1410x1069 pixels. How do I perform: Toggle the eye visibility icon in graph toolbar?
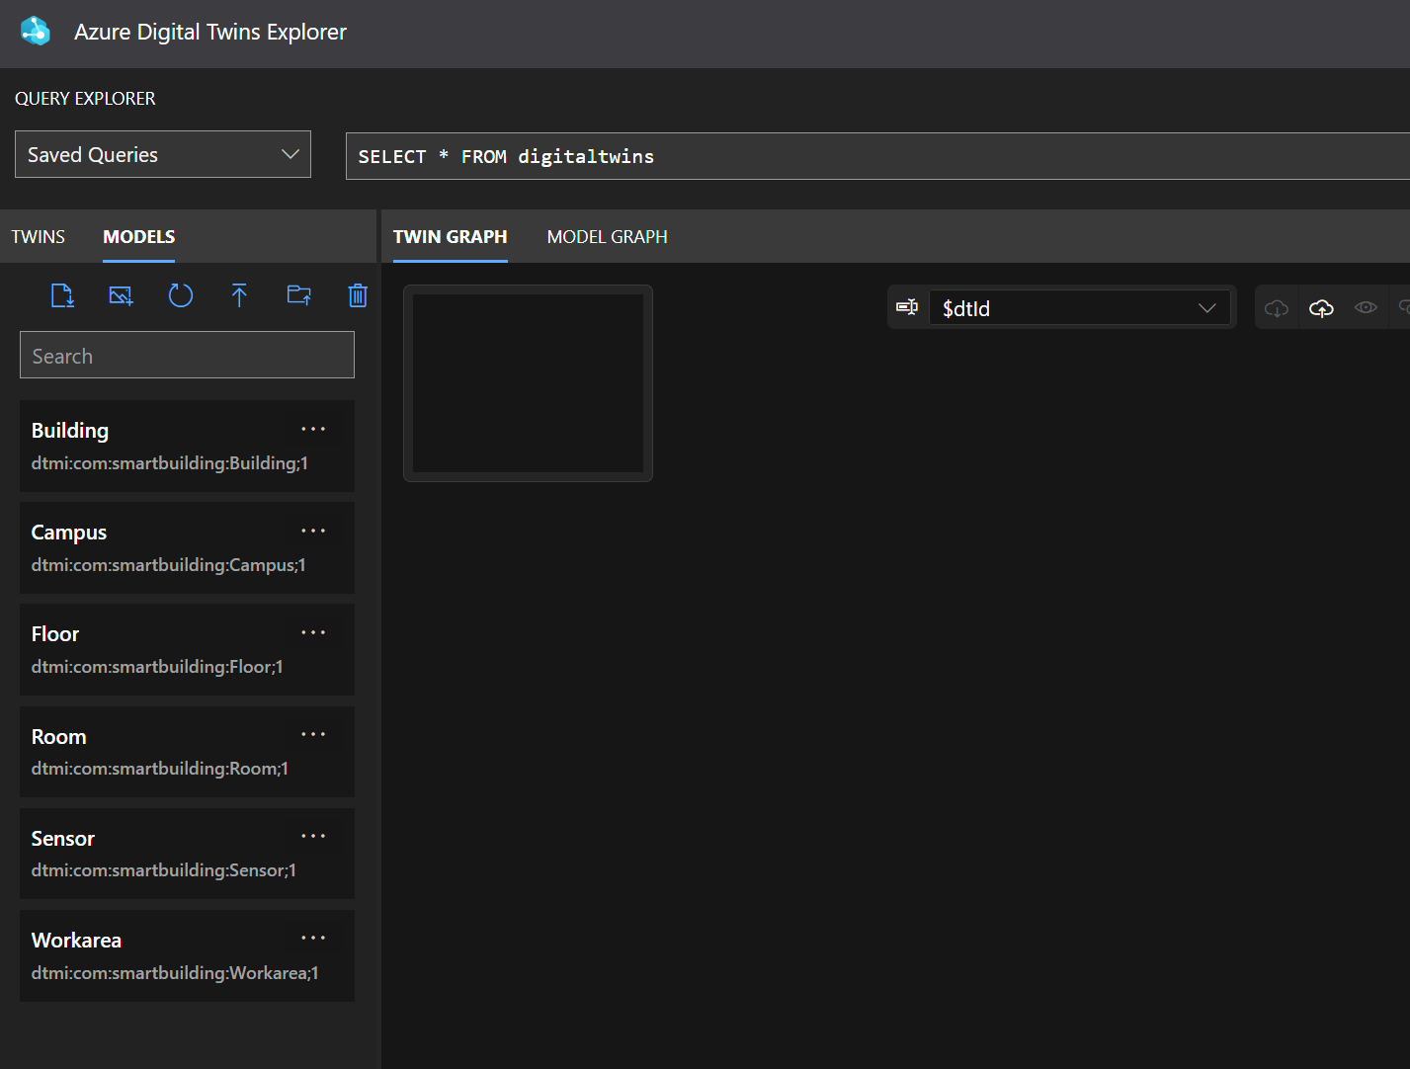point(1366,307)
